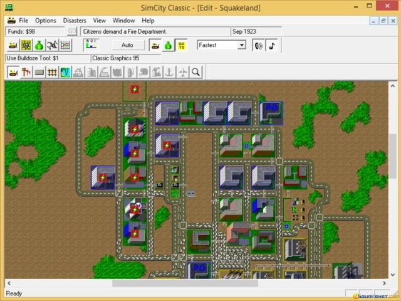Select the Power Lines tool
The height and width of the screenshot is (301, 401).
(26, 72)
